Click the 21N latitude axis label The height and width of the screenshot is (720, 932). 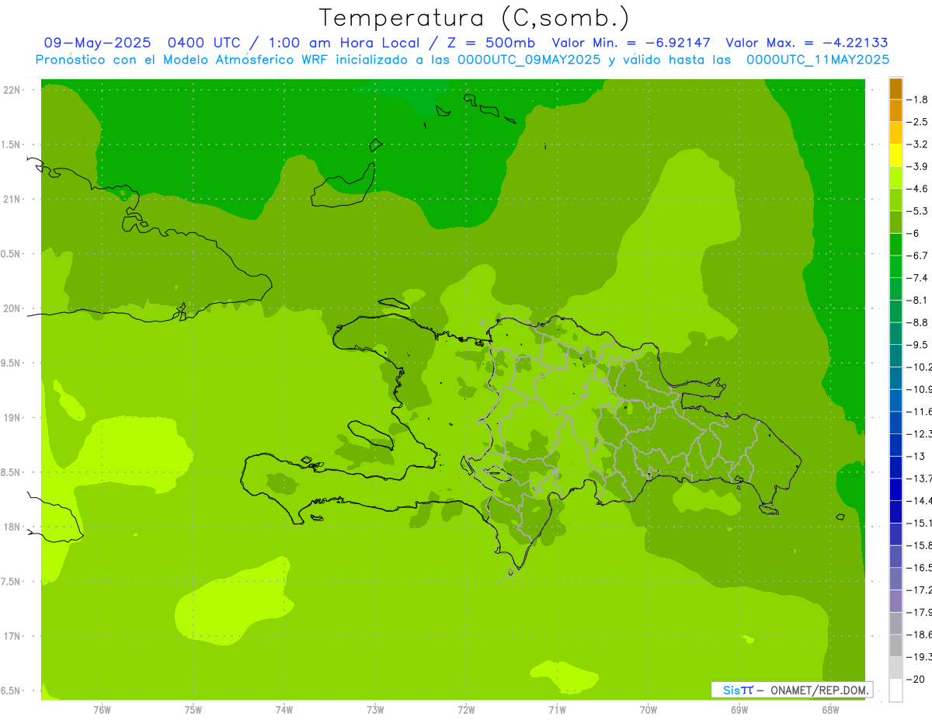12,199
